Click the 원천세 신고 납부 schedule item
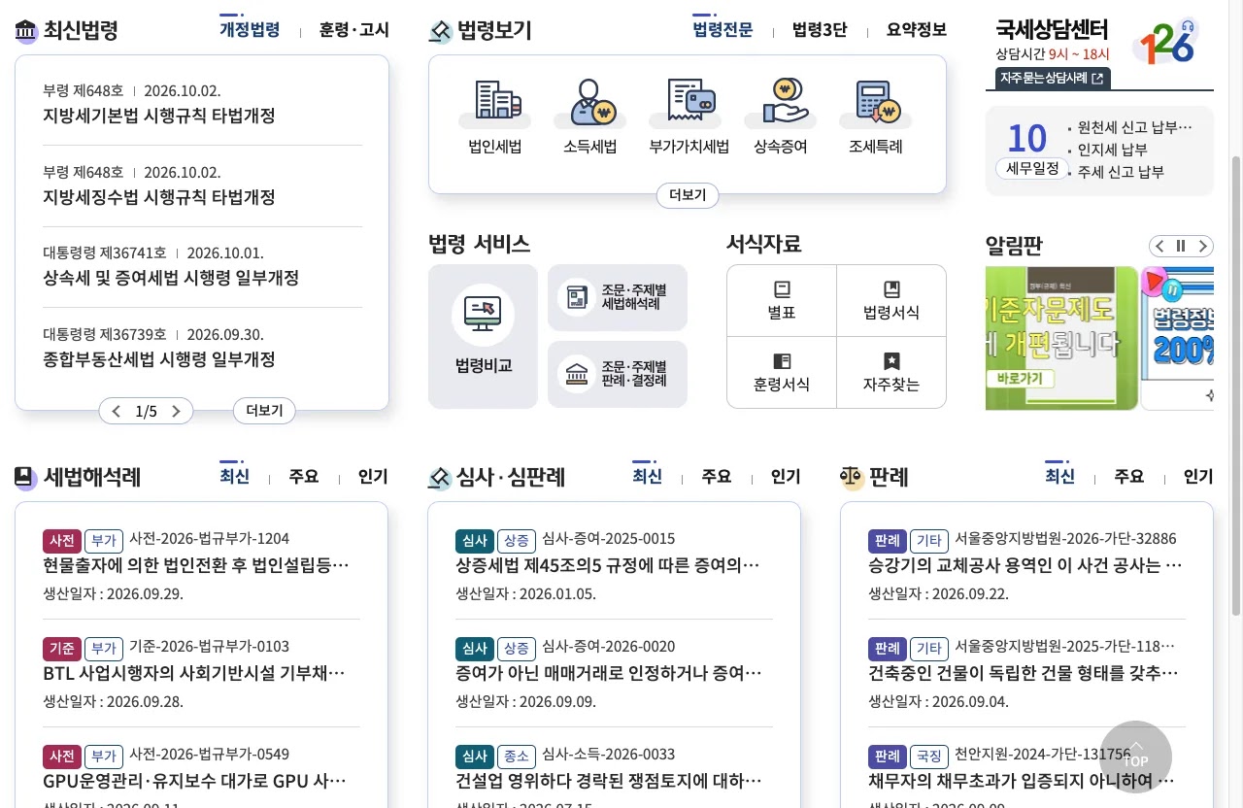Screen dimensions: 1243x808 1134,127
